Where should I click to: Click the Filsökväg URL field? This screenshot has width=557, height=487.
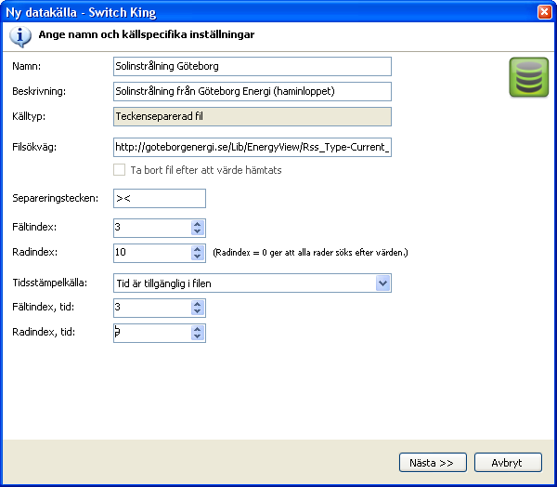pos(253,147)
